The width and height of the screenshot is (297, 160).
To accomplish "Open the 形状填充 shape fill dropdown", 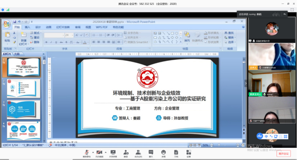I will 212,33.
